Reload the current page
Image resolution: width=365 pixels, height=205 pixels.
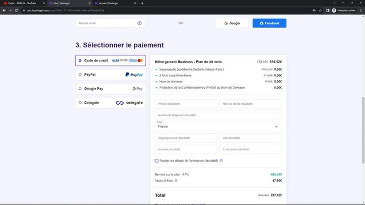pos(17,10)
